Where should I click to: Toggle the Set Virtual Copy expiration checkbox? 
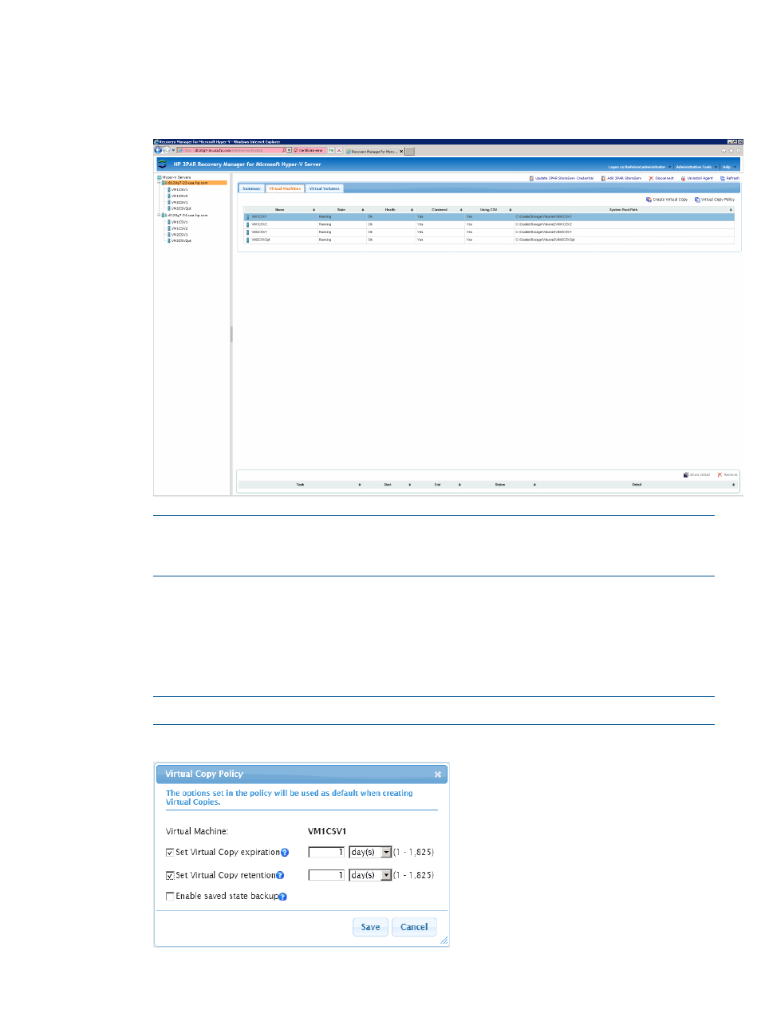pos(170,853)
